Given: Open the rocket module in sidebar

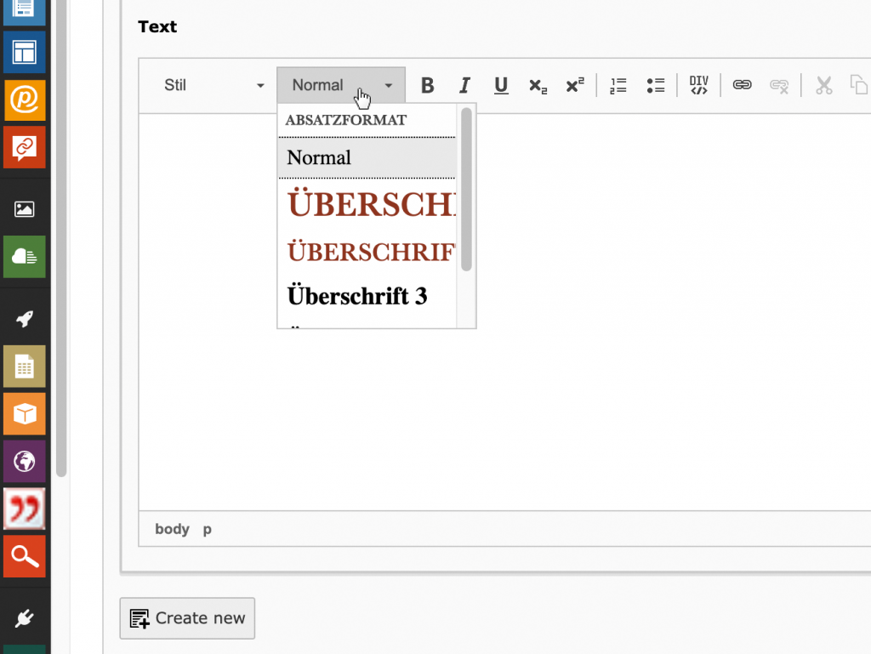Looking at the screenshot, I should (x=25, y=319).
